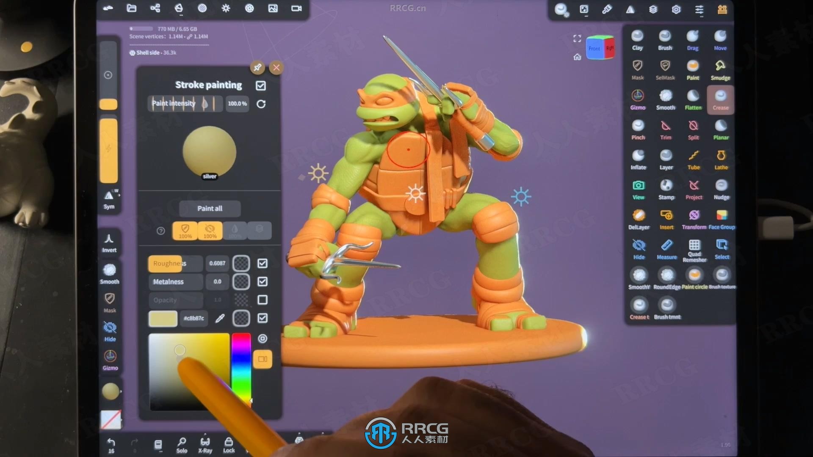
Task: Click the home view reset icon
Action: (x=577, y=57)
